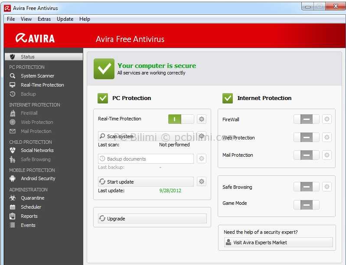Open the View menu
Screen dimensions: 346x265
[26, 19]
